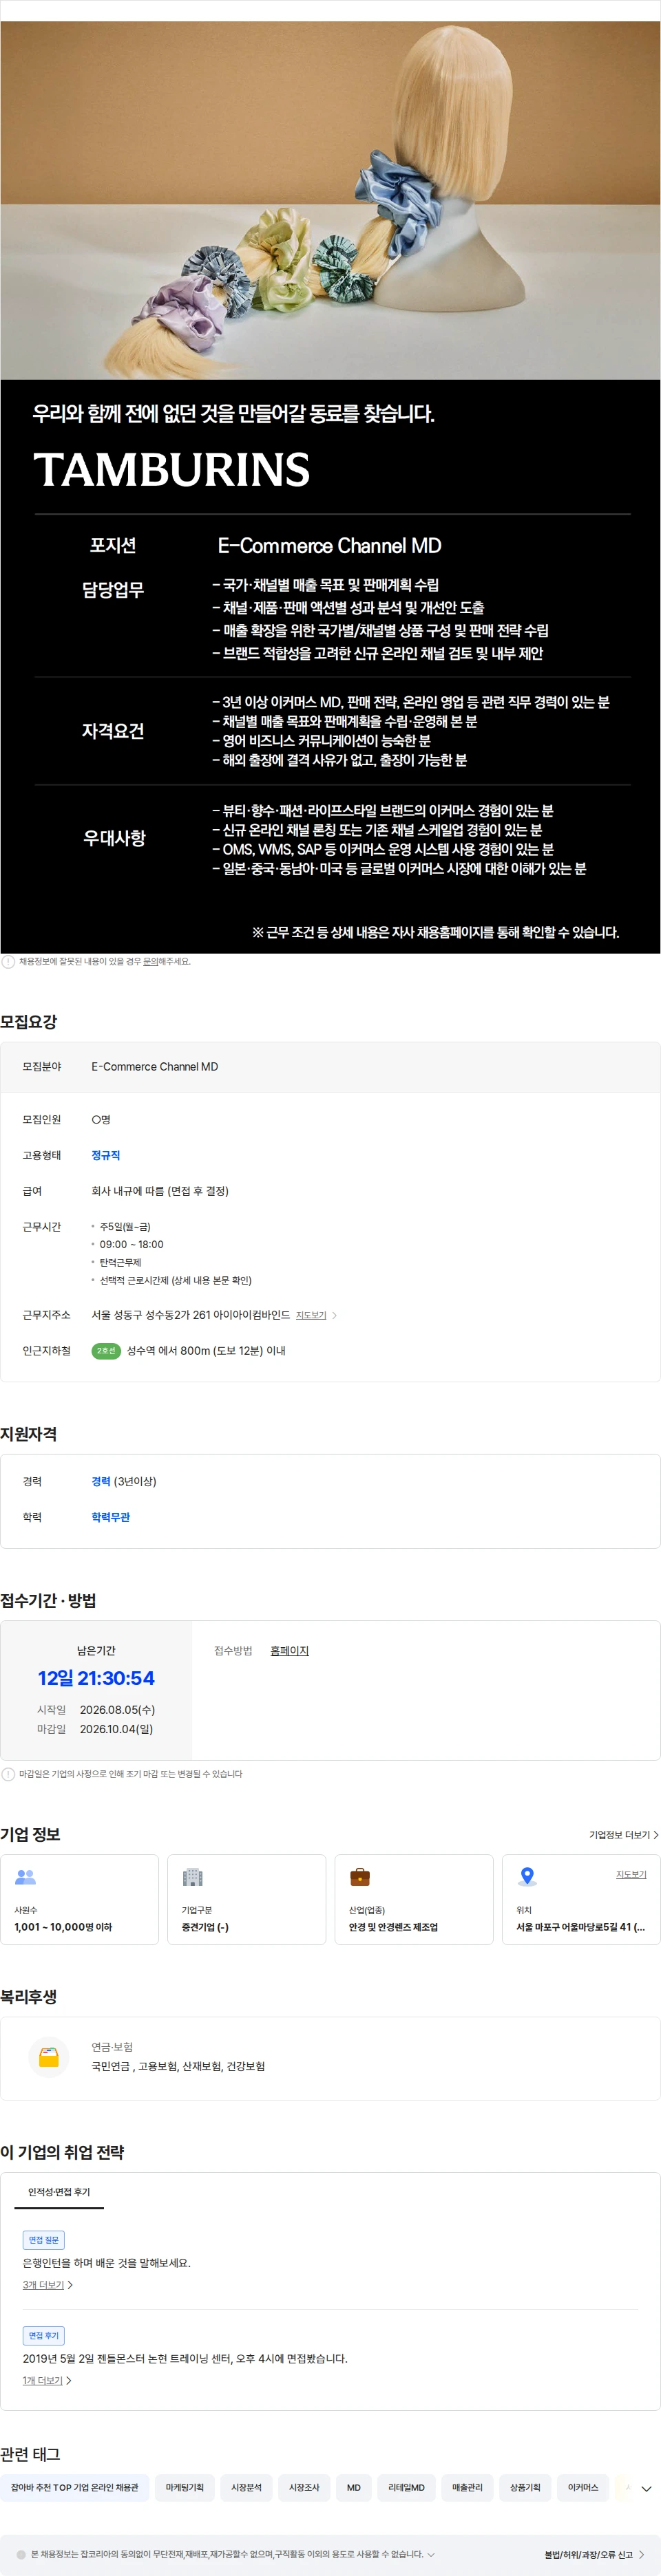Click the building icon on 기업구분 card
The height and width of the screenshot is (2576, 661).
193,1877
